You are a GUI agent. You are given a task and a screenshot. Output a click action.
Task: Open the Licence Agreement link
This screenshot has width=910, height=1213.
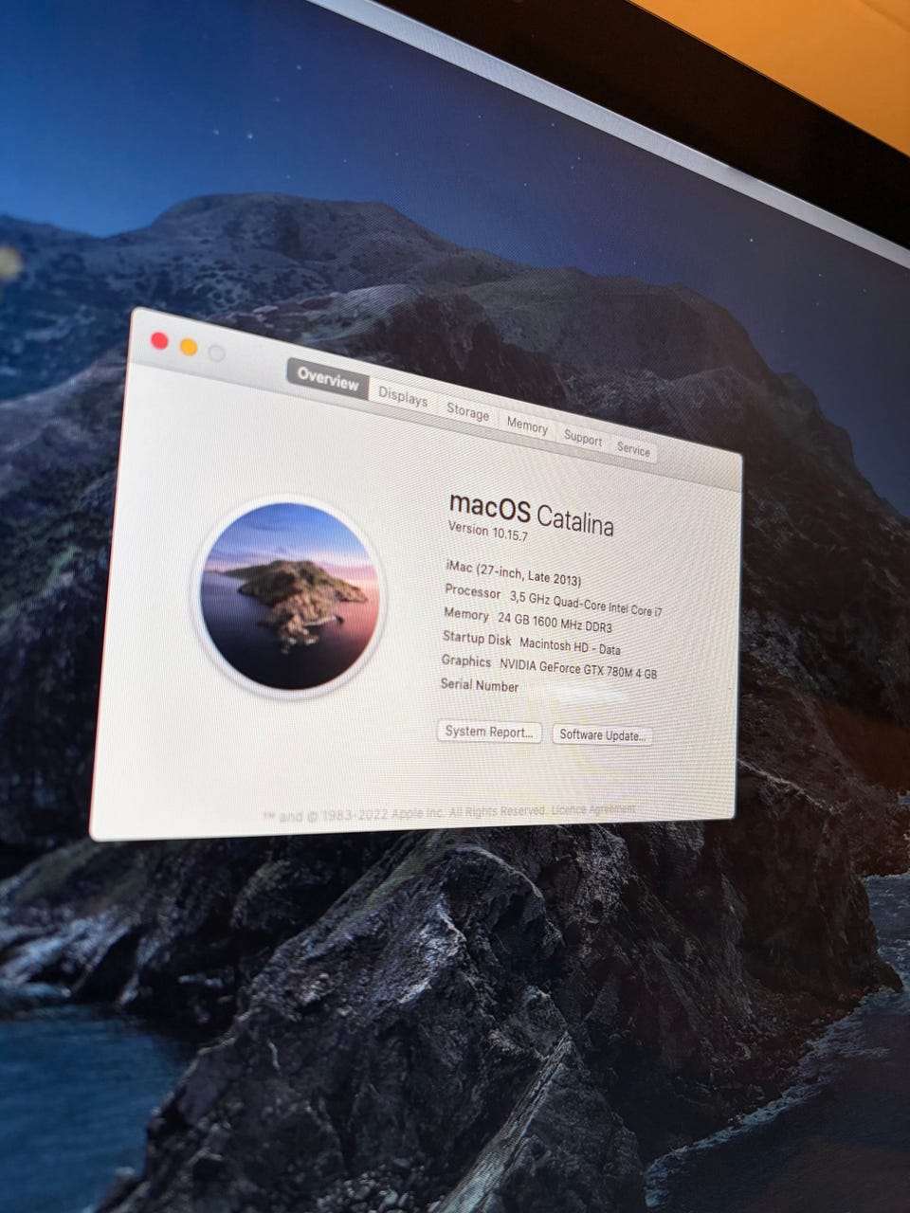pyautogui.click(x=592, y=810)
